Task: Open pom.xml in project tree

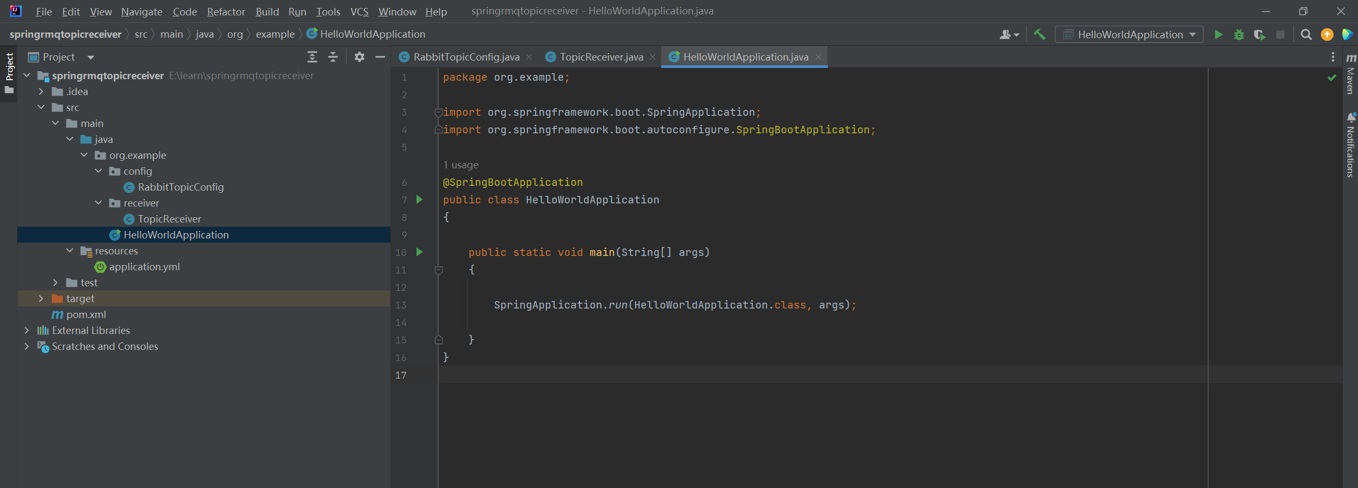Action: (x=86, y=314)
